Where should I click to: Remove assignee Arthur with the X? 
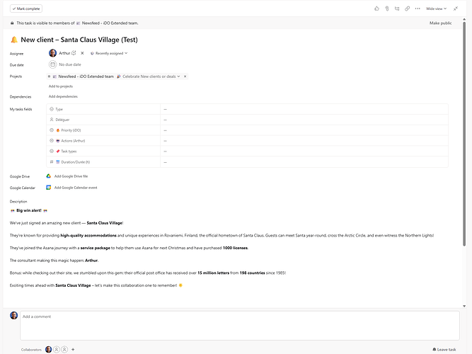(x=82, y=53)
